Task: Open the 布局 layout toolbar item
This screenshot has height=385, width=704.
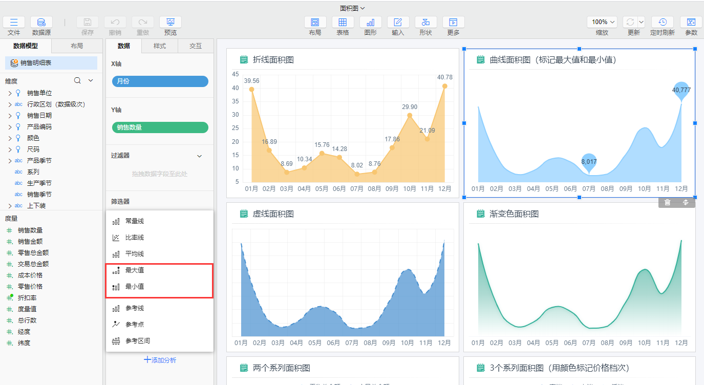Action: [x=315, y=22]
